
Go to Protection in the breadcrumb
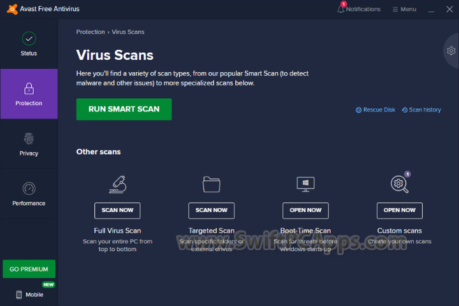91,32
